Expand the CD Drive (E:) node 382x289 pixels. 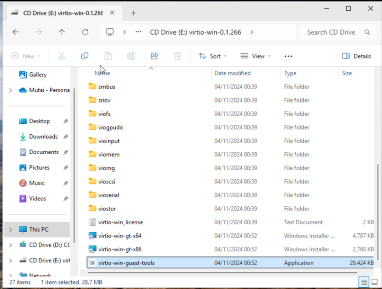tap(10, 261)
